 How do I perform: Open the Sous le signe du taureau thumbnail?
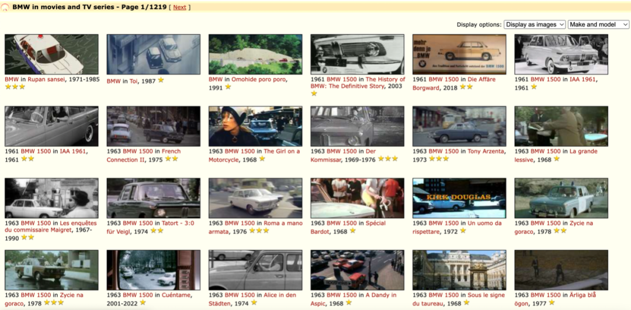[459, 270]
